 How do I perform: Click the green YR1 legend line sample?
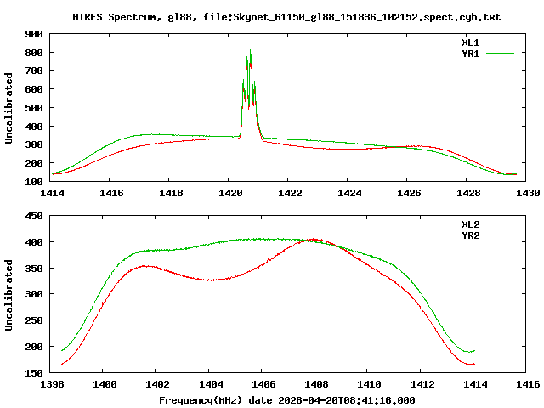click(500, 54)
